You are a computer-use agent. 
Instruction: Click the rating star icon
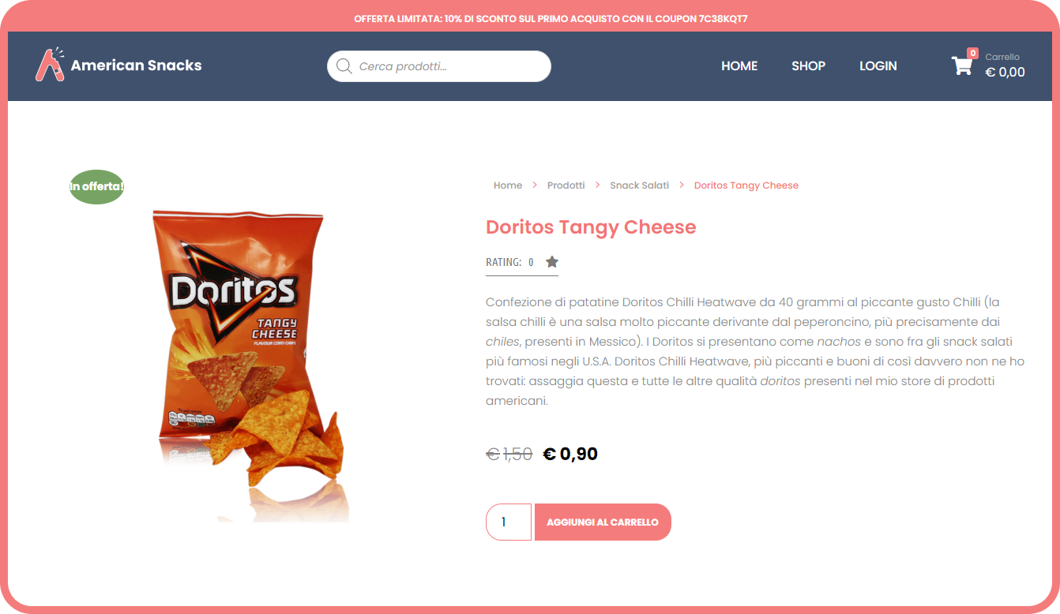(x=552, y=262)
